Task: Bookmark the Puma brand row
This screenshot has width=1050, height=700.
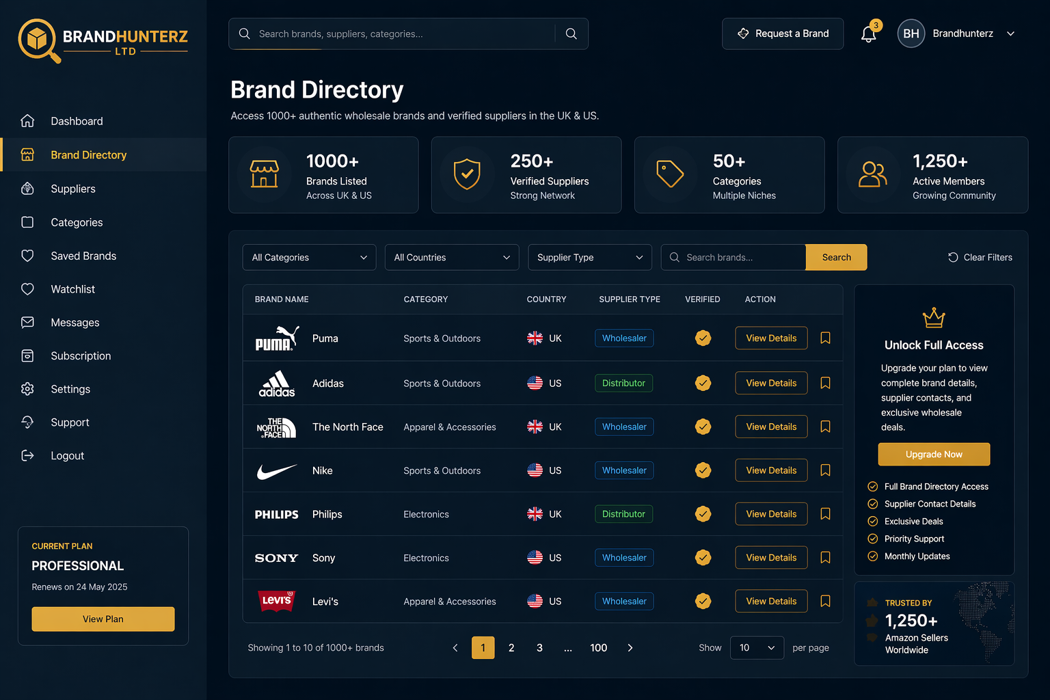Action: click(825, 338)
